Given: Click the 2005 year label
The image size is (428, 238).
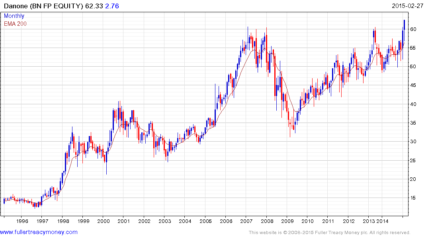Looking at the screenshot, I should coord(205,221).
